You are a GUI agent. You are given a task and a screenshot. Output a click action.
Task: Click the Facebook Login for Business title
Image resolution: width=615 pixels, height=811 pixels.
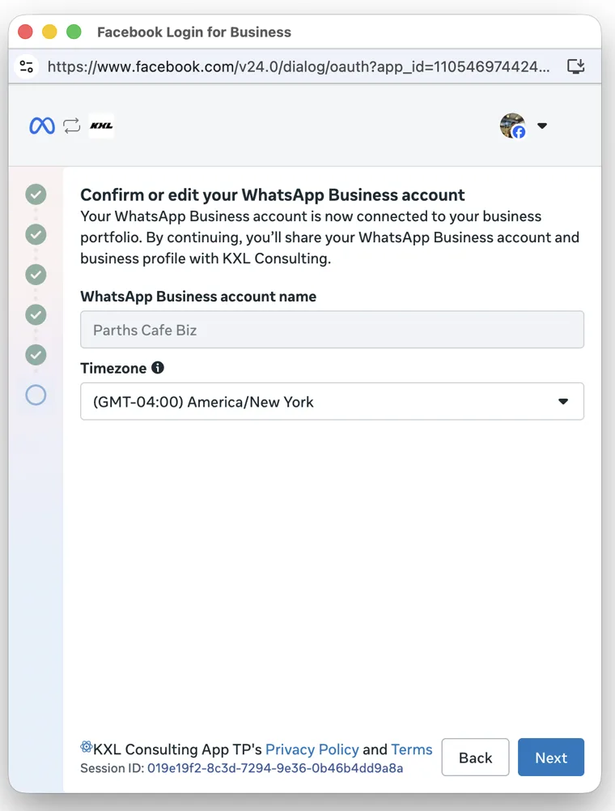coord(193,32)
